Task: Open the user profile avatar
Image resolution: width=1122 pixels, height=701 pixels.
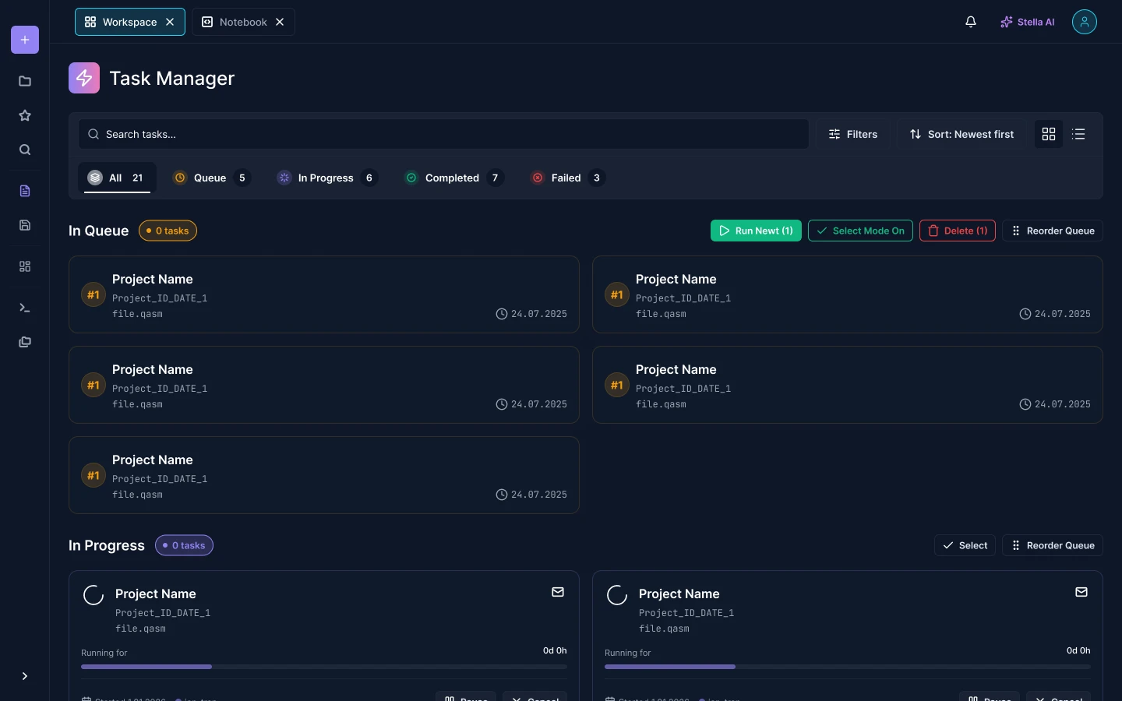Action: 1085,22
